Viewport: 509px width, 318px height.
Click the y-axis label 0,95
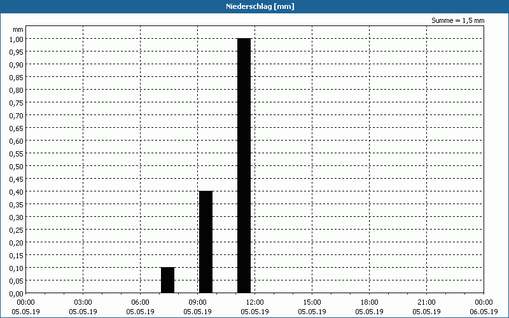(16, 52)
